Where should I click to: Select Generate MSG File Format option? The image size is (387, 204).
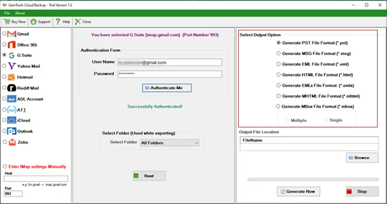point(279,53)
